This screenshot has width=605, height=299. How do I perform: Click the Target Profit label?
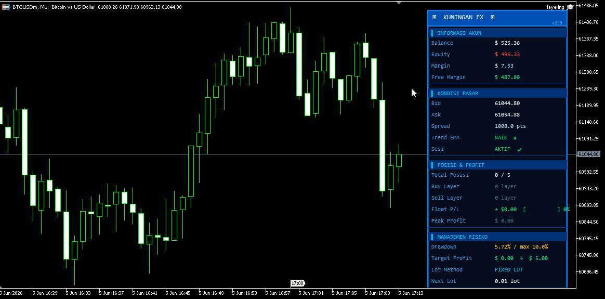tap(452, 258)
